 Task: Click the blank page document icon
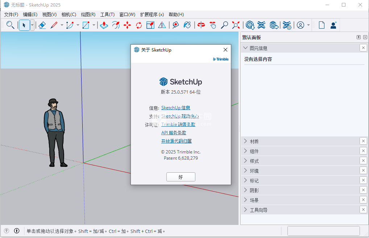[x=322, y=25]
